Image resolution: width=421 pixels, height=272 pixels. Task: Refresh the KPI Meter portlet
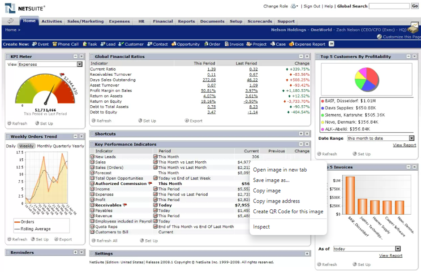pyautogui.click(x=17, y=123)
